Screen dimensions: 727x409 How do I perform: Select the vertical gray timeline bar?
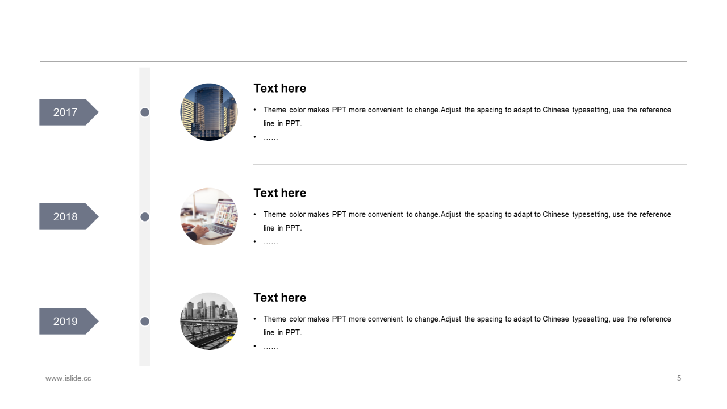pyautogui.click(x=145, y=216)
